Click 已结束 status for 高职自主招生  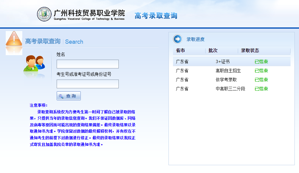(261, 71)
